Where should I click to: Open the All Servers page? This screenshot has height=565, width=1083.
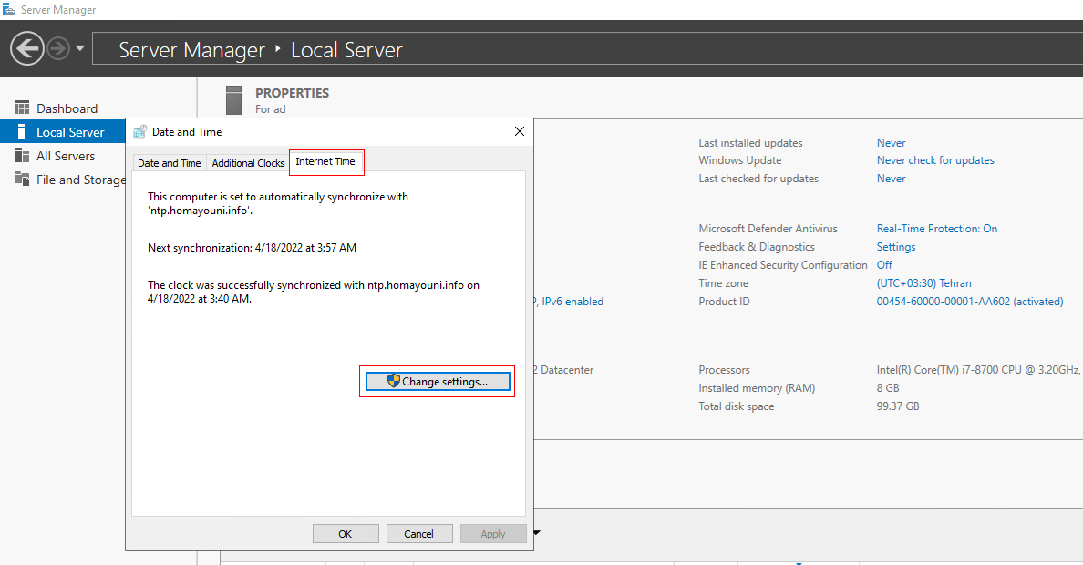(x=66, y=156)
